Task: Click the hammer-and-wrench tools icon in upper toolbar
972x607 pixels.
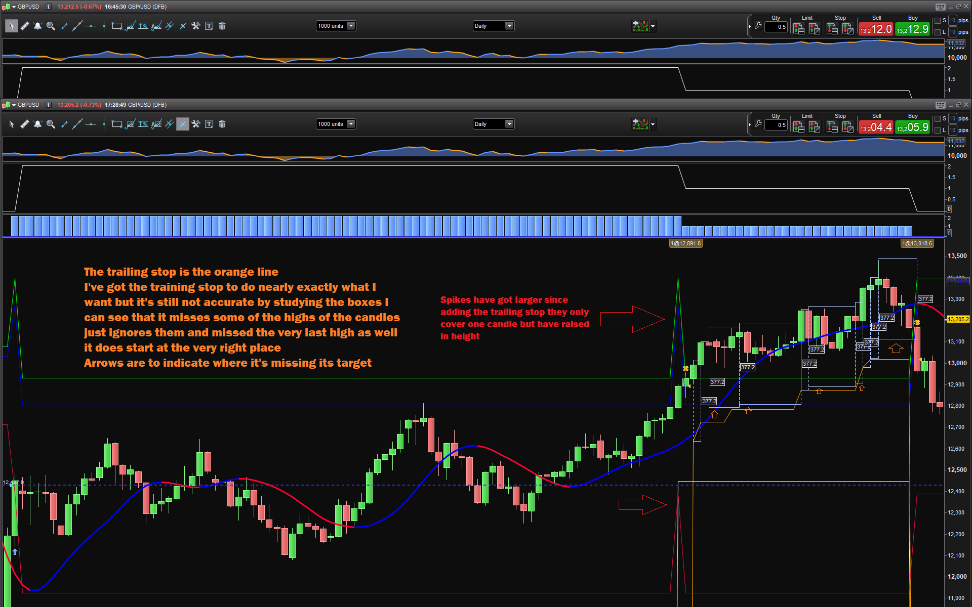Action: click(x=196, y=26)
